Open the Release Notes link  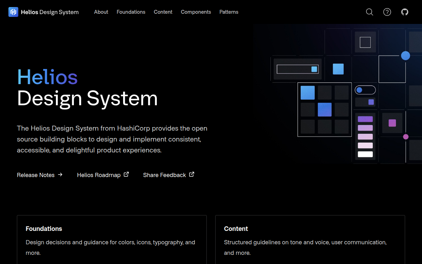[x=40, y=175]
